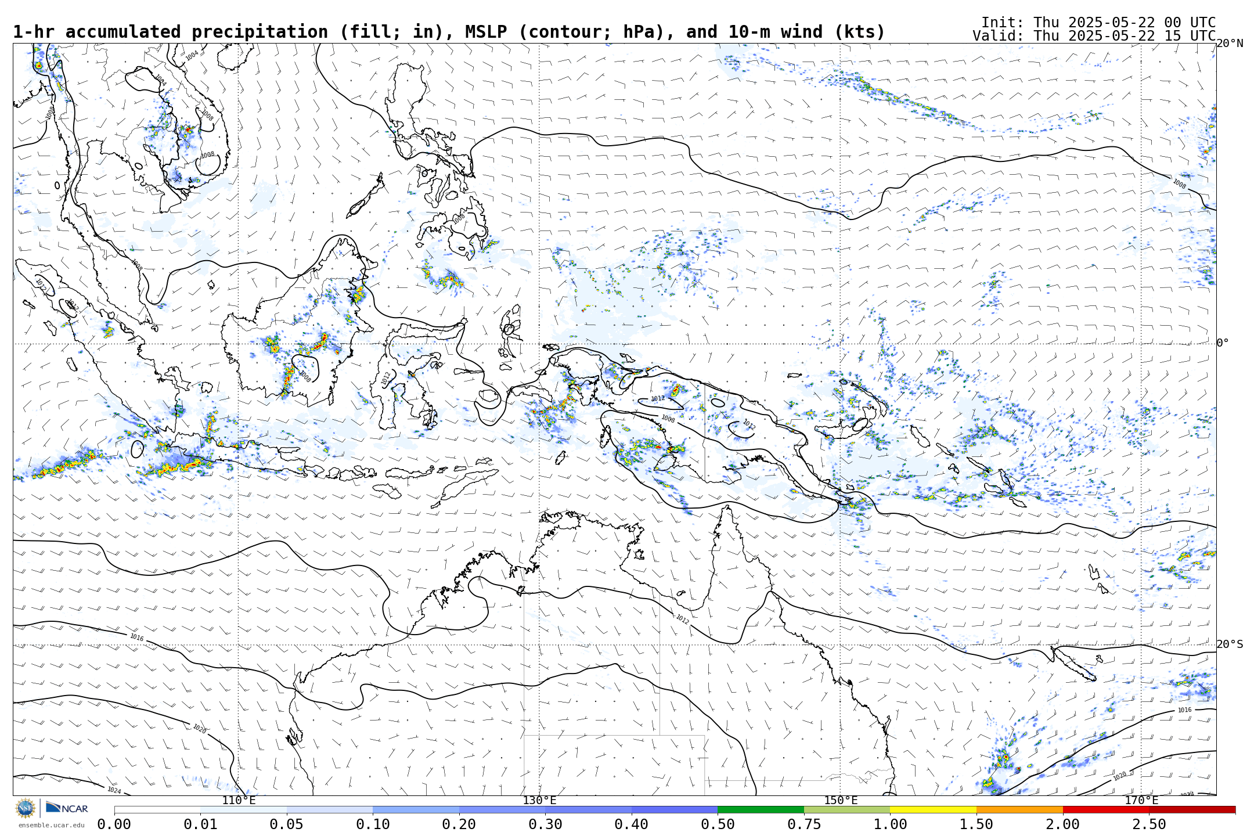1254x832 pixels.
Task: Select the map title about accumulated precipitation
Action: (449, 32)
